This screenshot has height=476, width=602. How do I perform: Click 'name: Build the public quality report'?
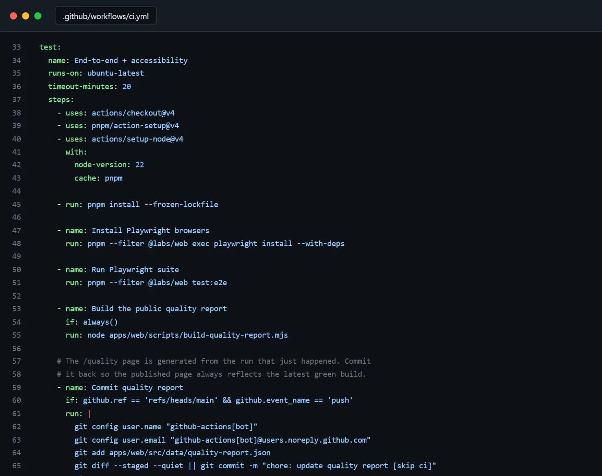146,309
